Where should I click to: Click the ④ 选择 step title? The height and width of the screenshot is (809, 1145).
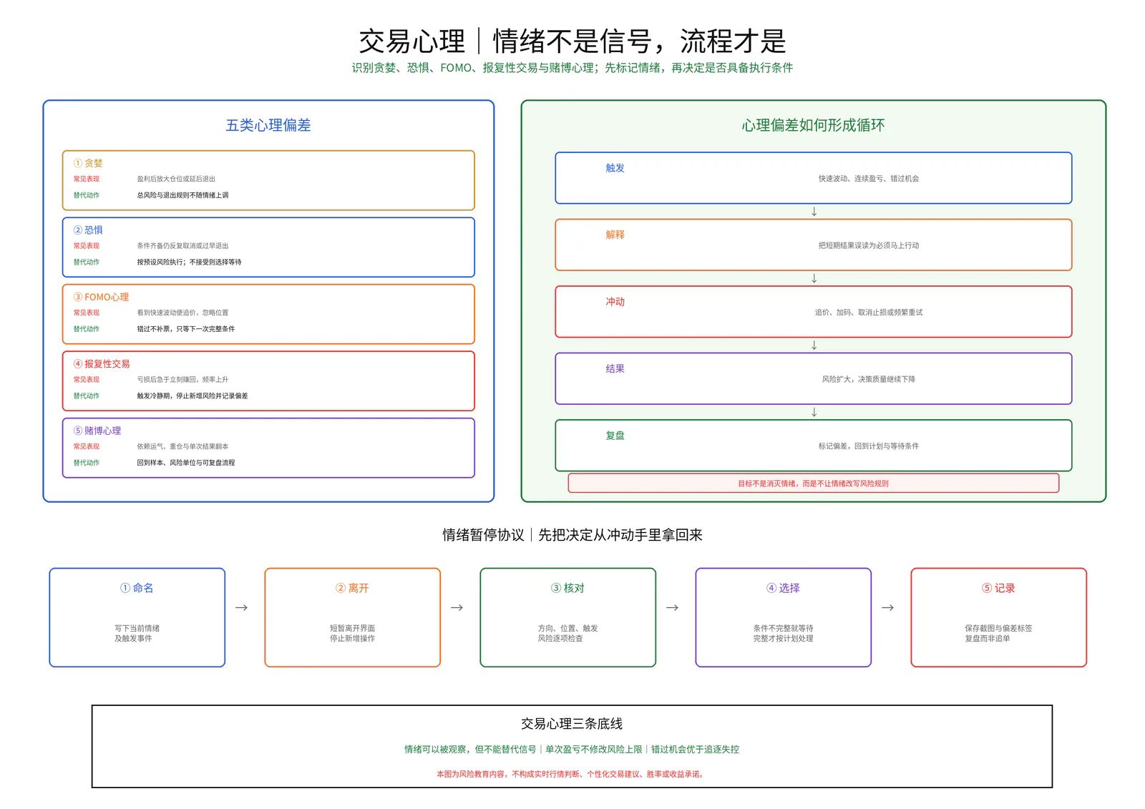783,588
